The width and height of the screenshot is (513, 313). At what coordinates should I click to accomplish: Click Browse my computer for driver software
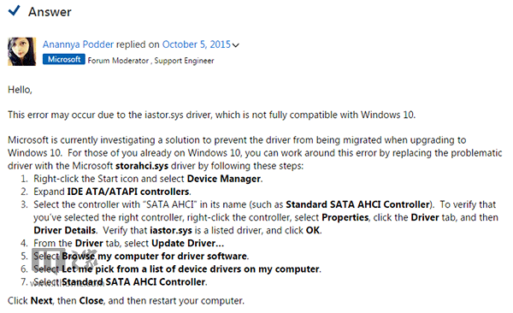click(155, 256)
